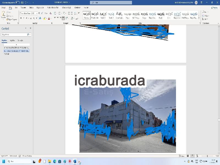The width and height of the screenshot is (220, 165).
Task: Click the Clear All Formatting icon
Action: click(51, 13)
